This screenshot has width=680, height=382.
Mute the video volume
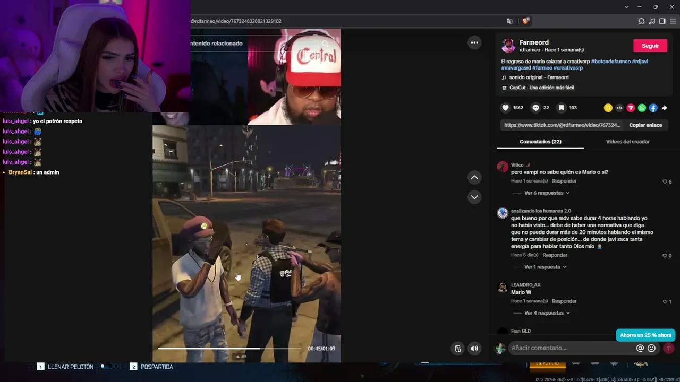[x=474, y=349]
